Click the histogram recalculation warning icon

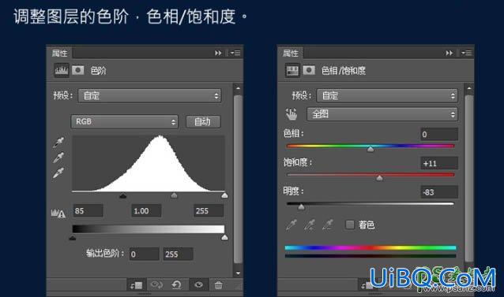coord(58,213)
